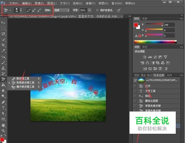Open the brush preset picker arrow
The width and height of the screenshot is (185, 143).
pos(21,10)
